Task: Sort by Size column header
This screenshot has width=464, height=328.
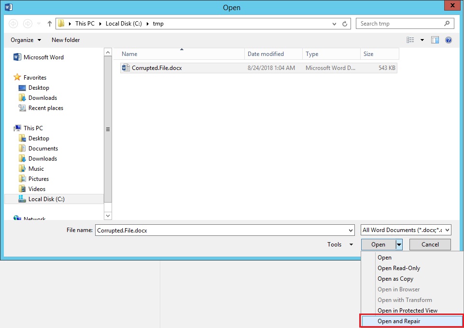Action: pyautogui.click(x=380, y=54)
